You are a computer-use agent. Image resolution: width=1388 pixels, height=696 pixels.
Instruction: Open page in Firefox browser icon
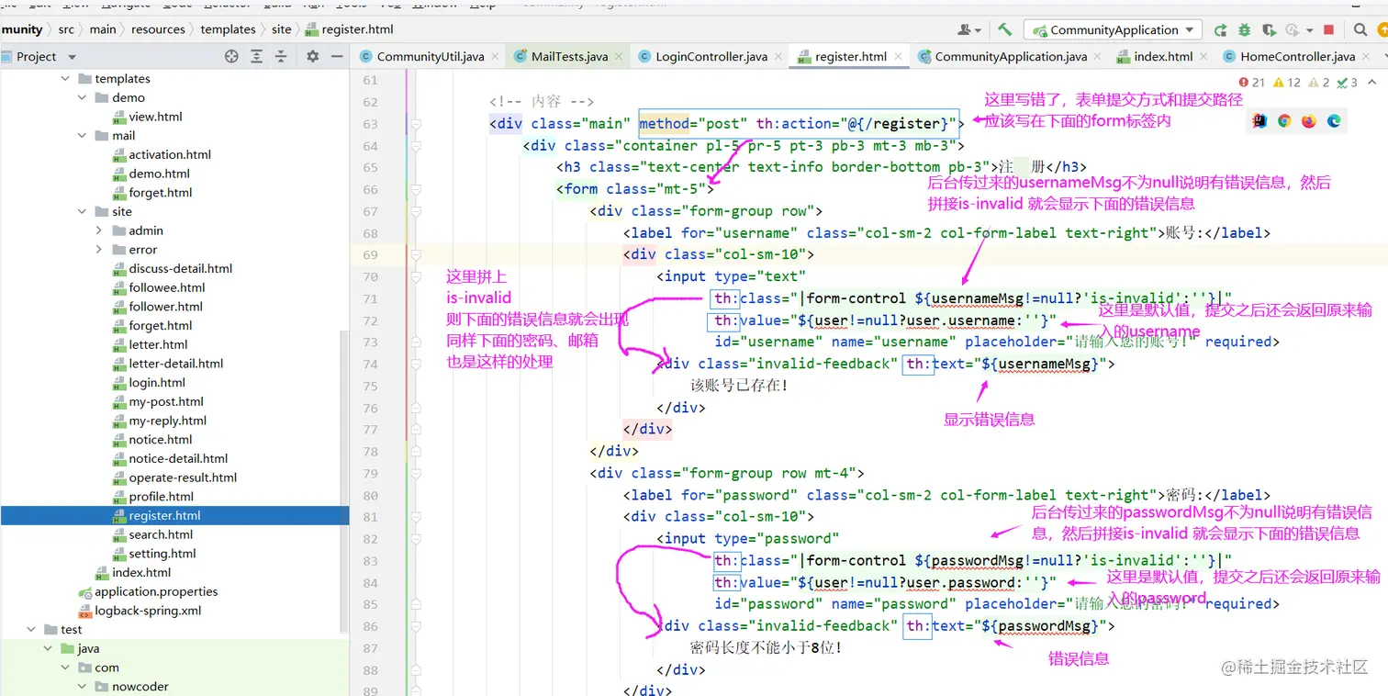point(1309,120)
